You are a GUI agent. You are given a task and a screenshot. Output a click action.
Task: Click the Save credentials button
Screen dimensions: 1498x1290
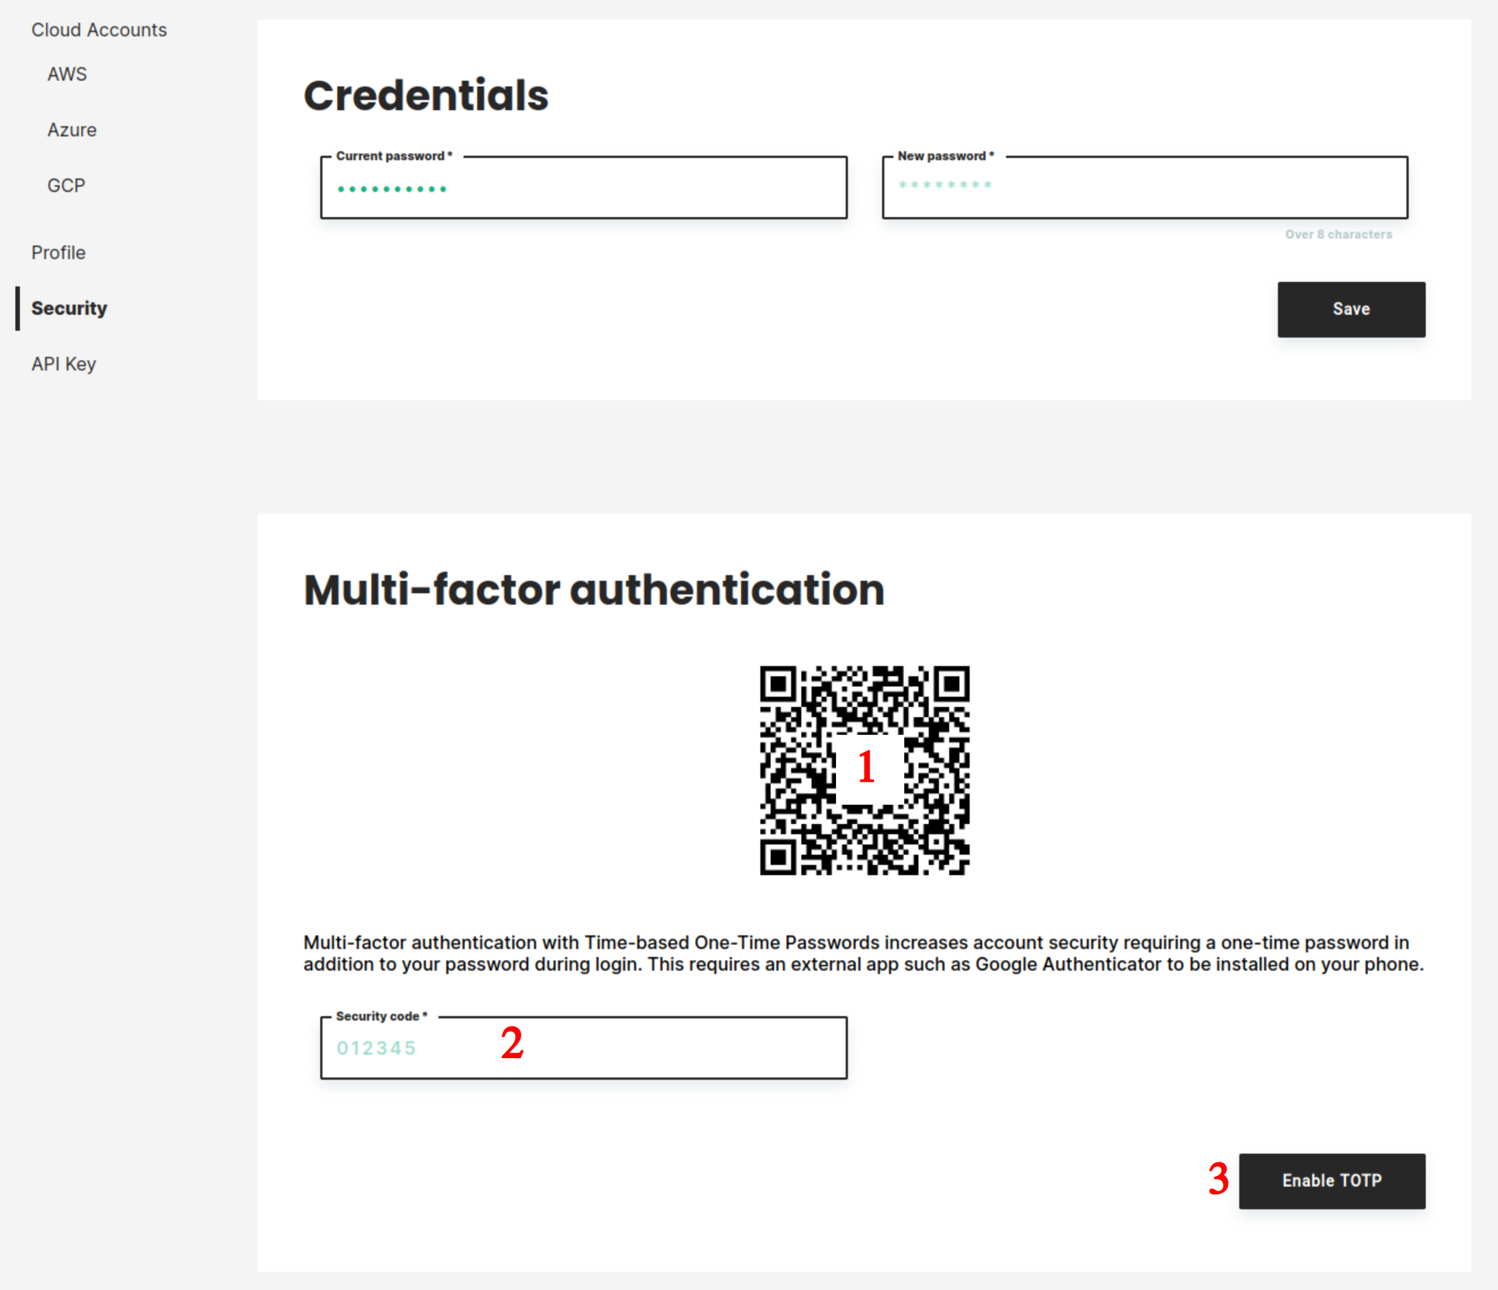[x=1351, y=308]
